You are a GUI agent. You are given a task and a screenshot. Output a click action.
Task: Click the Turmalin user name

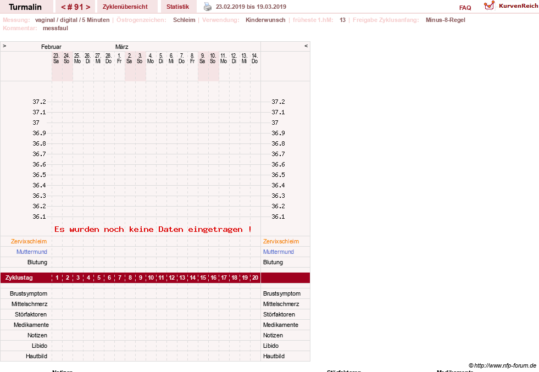(x=25, y=7)
